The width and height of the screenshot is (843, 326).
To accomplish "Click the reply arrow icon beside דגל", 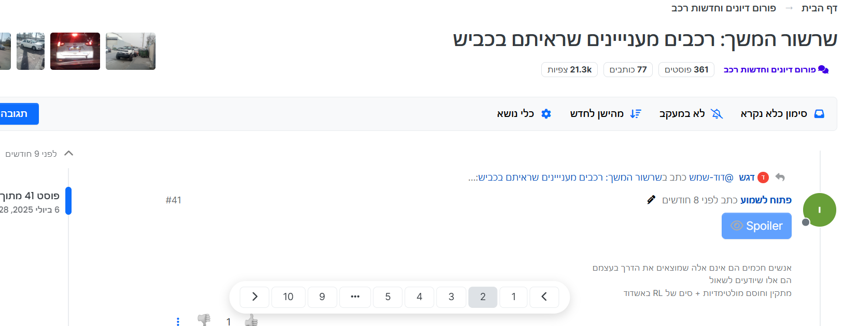I will coord(780,177).
